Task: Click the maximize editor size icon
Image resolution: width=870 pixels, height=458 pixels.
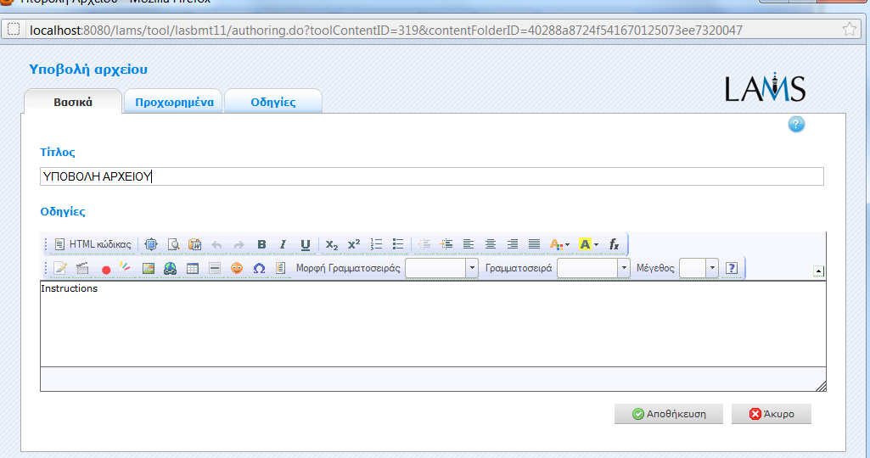Action: [x=151, y=244]
